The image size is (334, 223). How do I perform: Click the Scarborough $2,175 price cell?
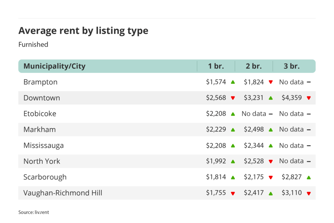pos(253,177)
